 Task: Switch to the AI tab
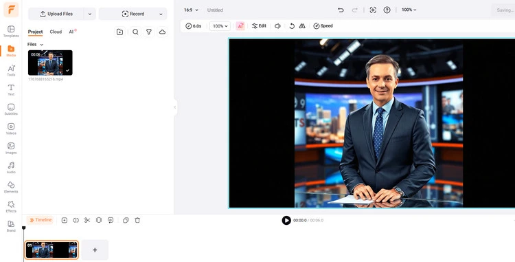(72, 32)
